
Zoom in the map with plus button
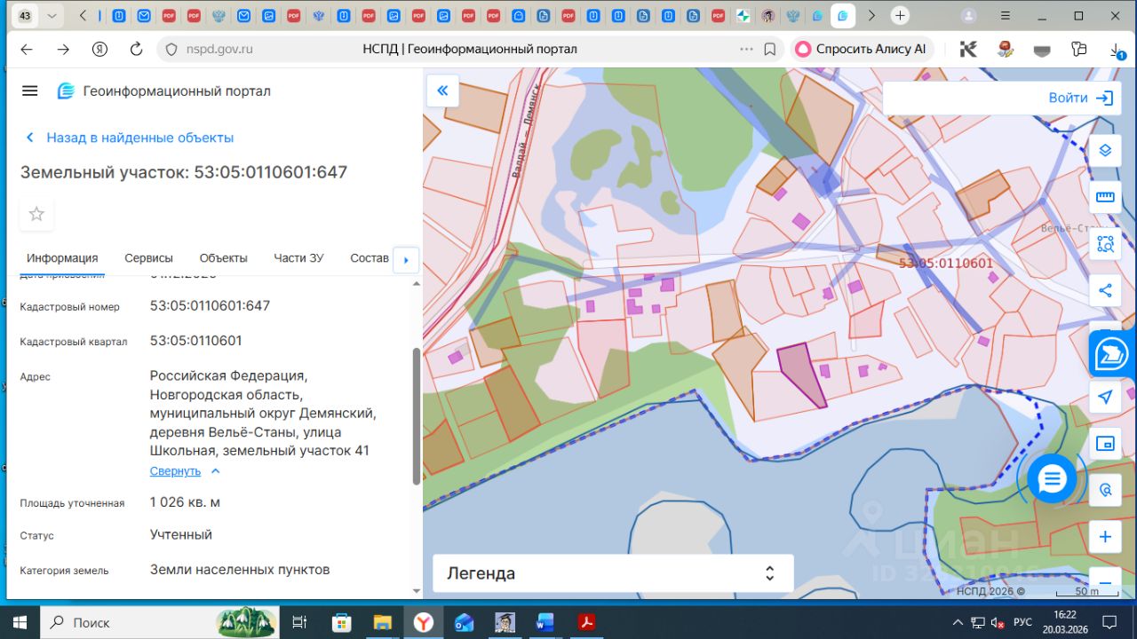1105,537
